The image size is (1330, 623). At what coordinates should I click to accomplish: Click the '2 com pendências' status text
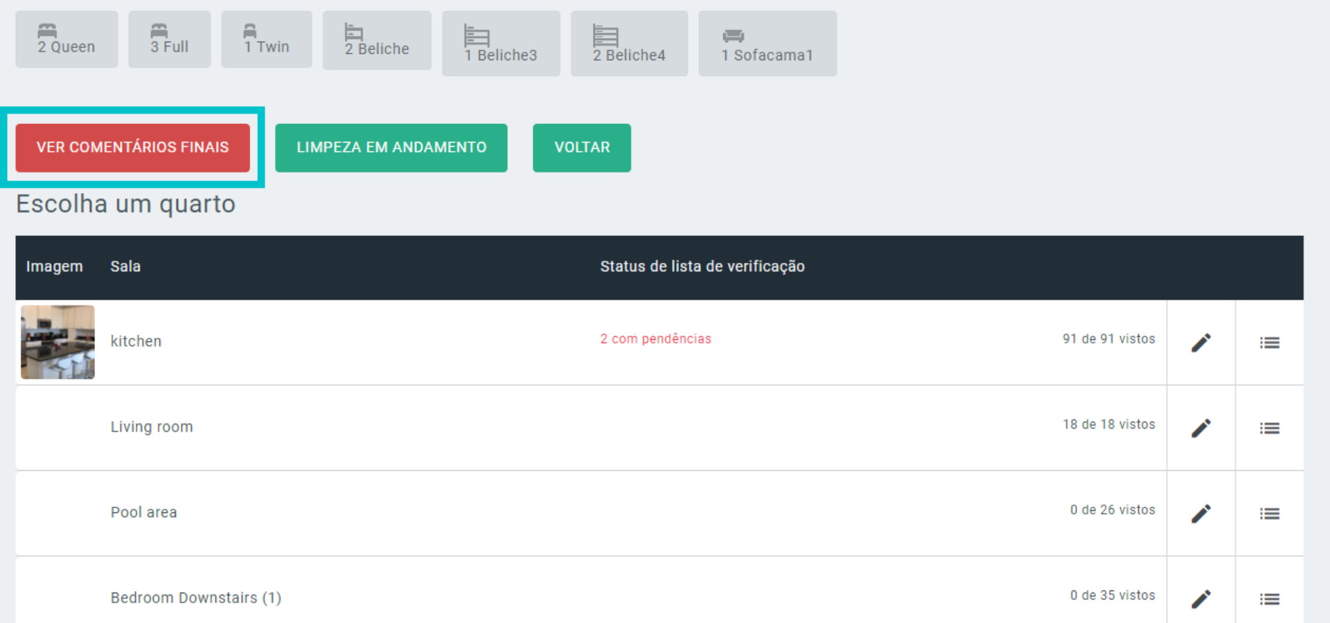click(655, 338)
